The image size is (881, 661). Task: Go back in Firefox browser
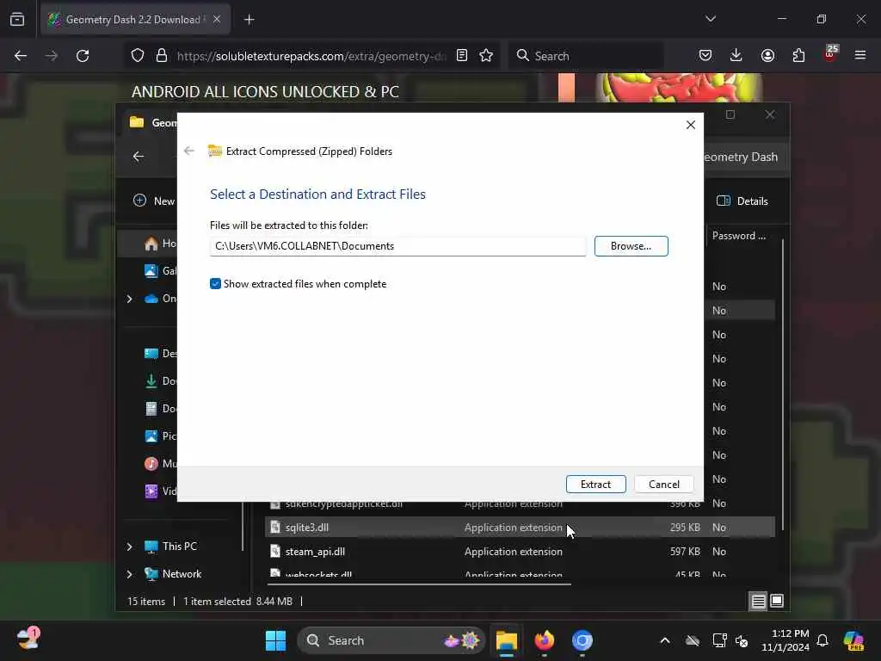coord(21,56)
